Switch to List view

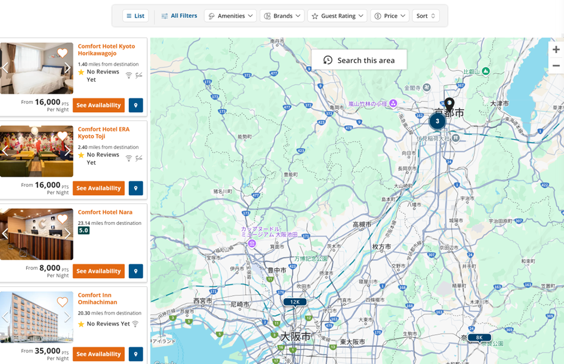135,16
